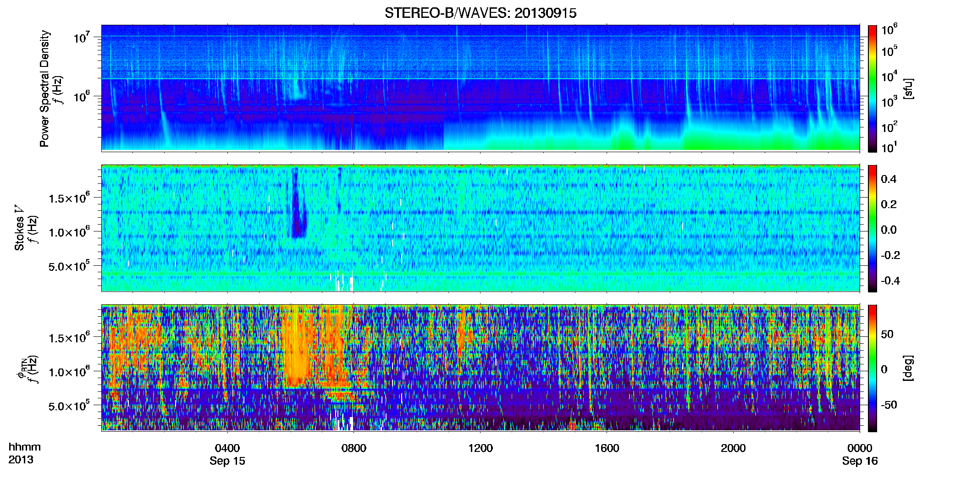Click the [sfu] units label

pos(908,88)
